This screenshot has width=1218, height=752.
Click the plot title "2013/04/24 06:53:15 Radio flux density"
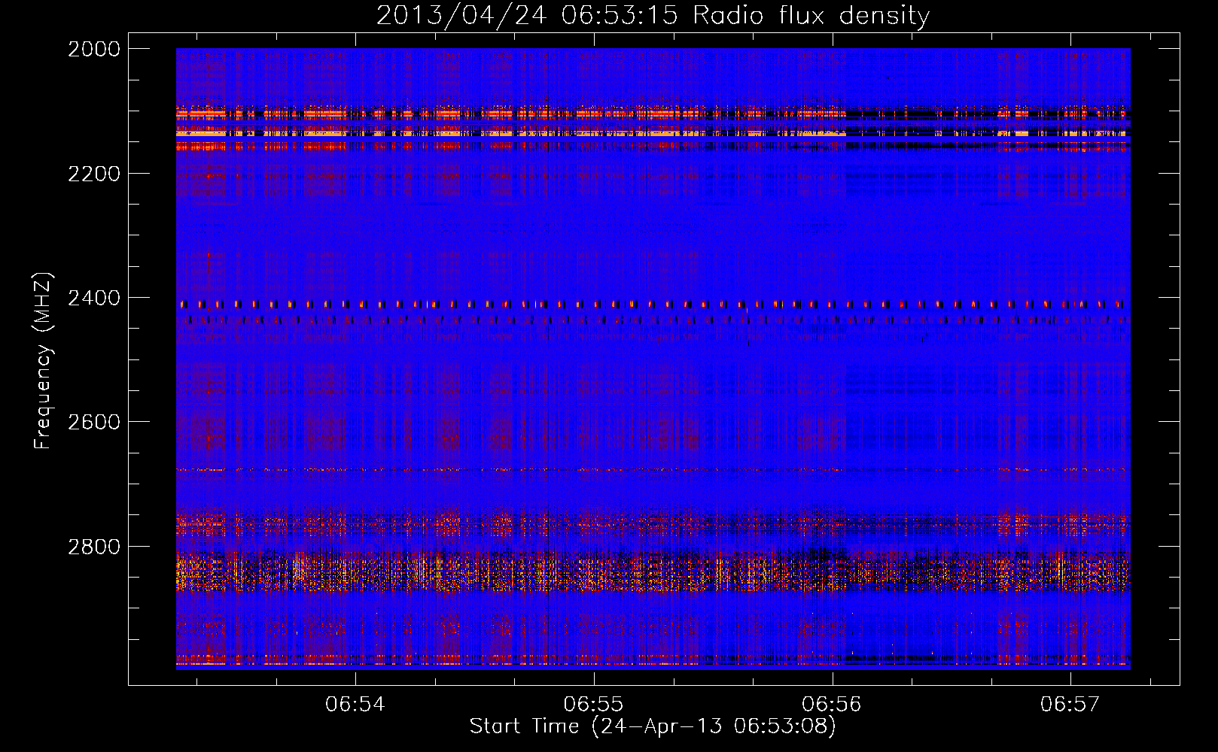653,15
